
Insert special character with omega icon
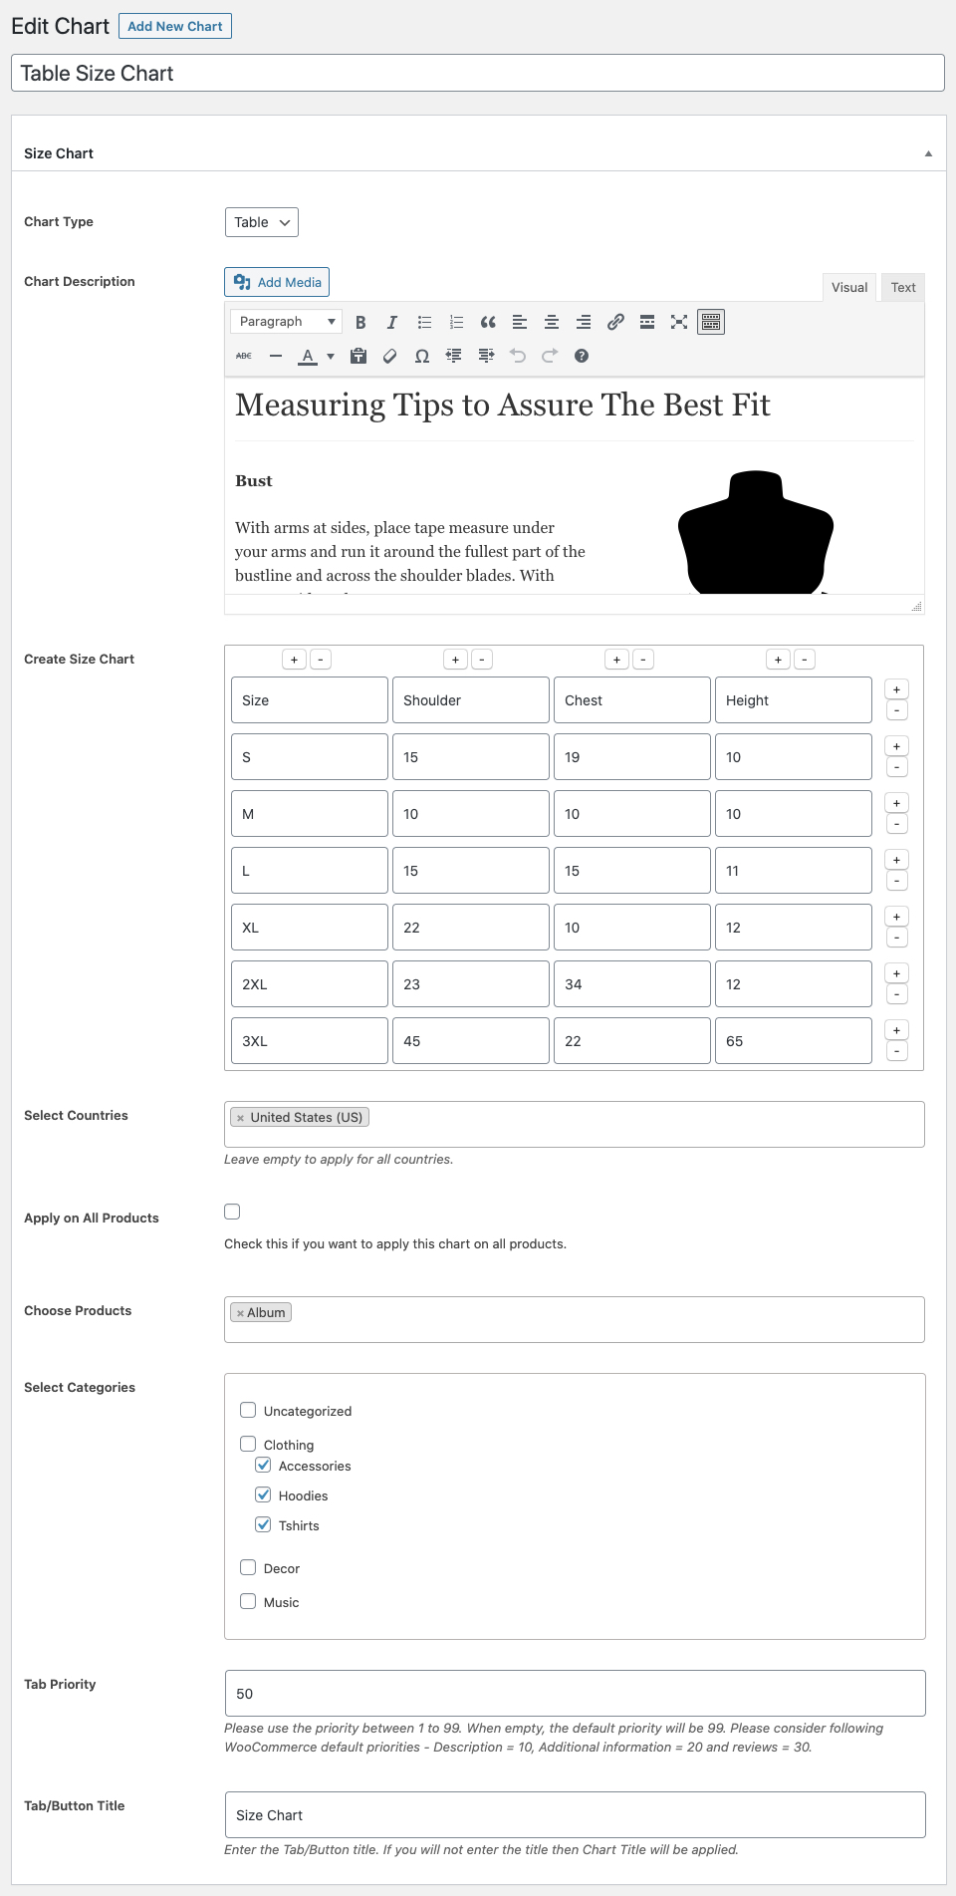point(422,356)
